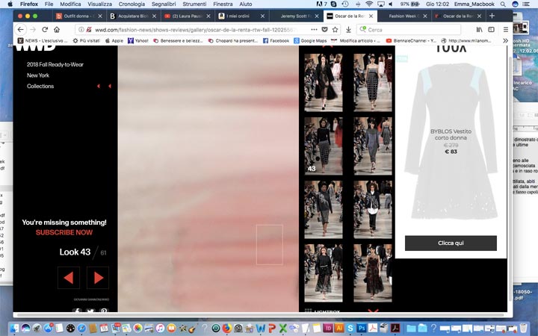Viewport: 538px width, 336px height.
Task: Open Photoshop from the Dock
Action: point(362,328)
